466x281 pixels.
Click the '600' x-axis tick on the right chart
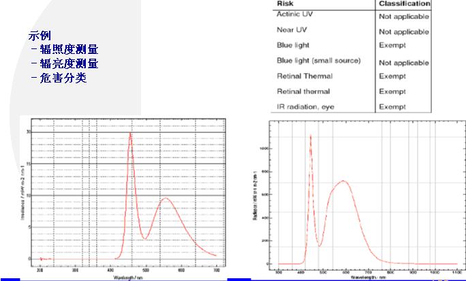point(345,273)
